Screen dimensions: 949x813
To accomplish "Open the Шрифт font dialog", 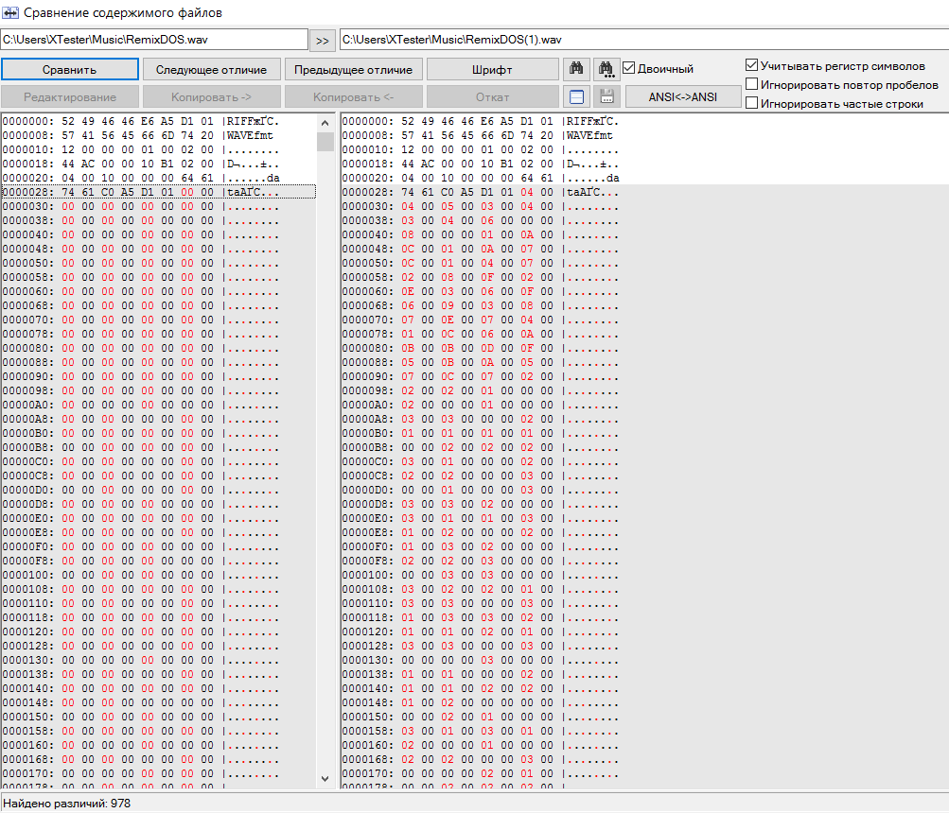I will click(492, 69).
